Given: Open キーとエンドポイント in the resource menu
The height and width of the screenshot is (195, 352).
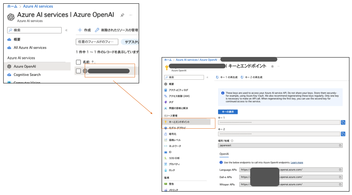Looking at the screenshot, I should [x=186, y=122].
